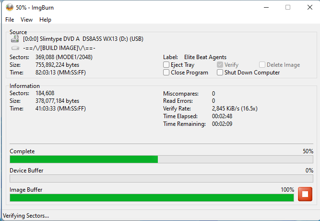Click the Slimtype DVD A source text
Image resolution: width=320 pixels, height=221 pixels.
[x=83, y=39]
